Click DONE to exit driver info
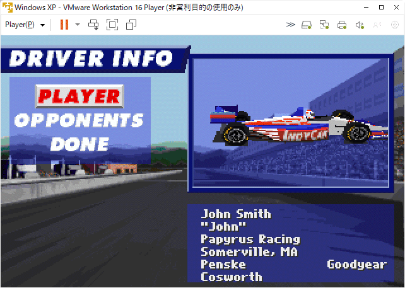This screenshot has height=288, width=405. click(79, 143)
